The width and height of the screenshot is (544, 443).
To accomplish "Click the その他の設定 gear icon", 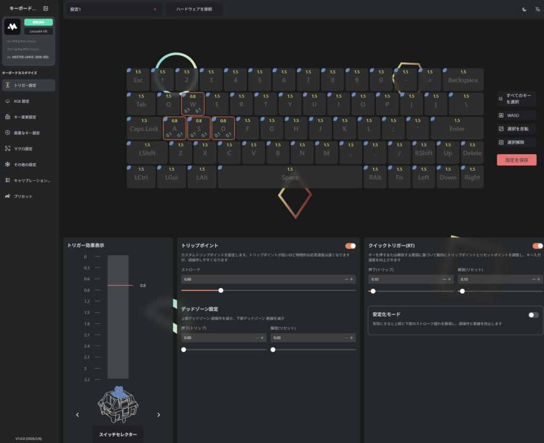I will [7, 165].
